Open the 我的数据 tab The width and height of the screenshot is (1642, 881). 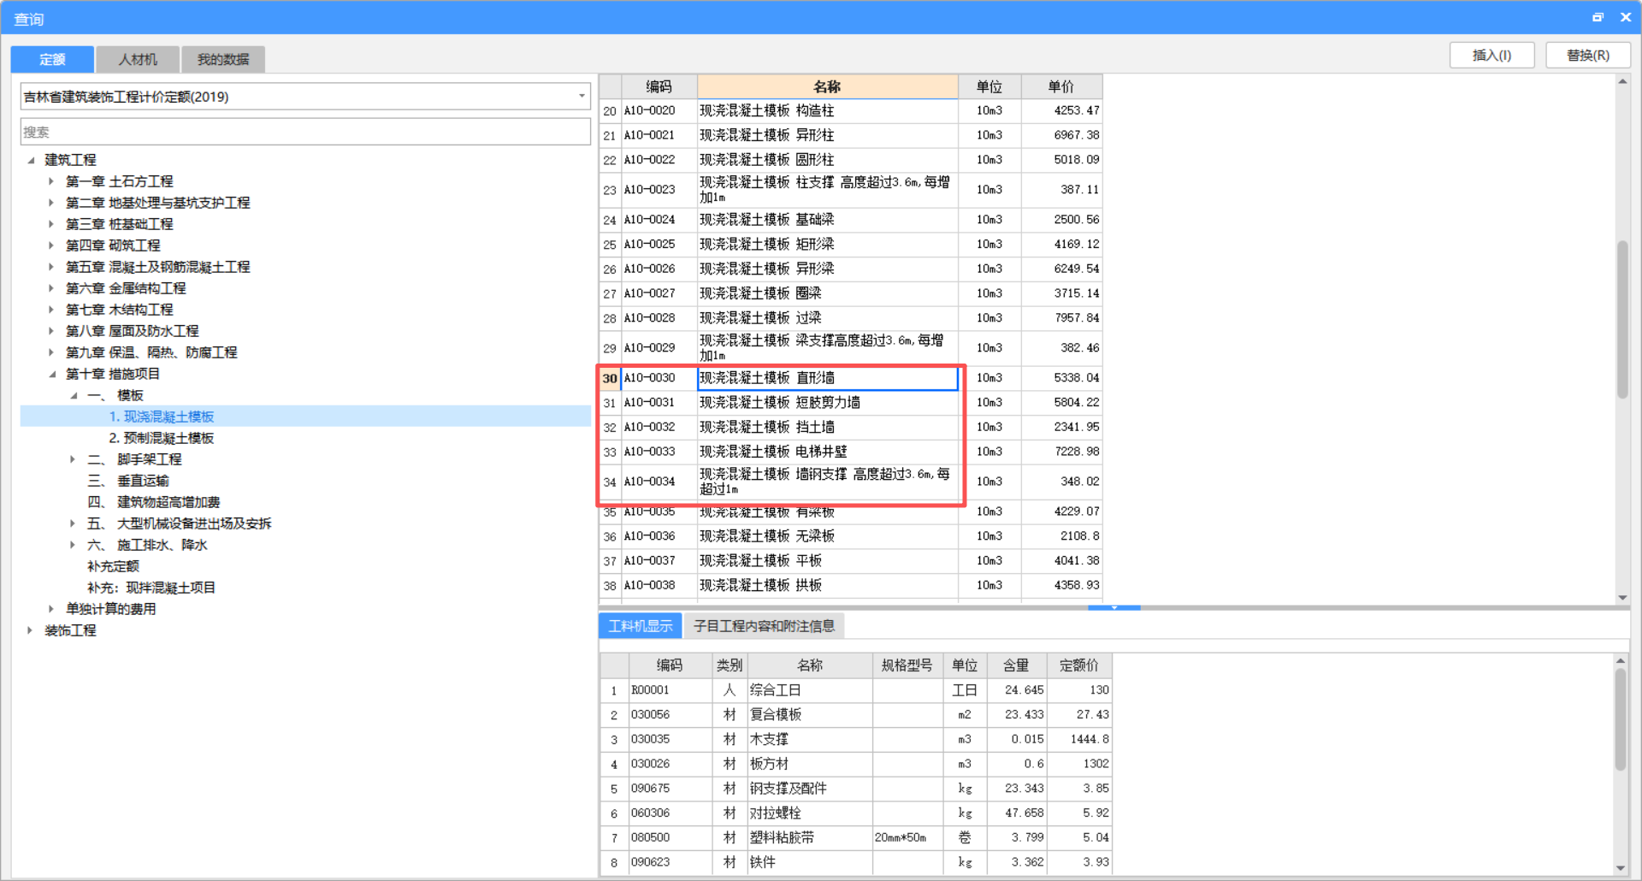[223, 59]
